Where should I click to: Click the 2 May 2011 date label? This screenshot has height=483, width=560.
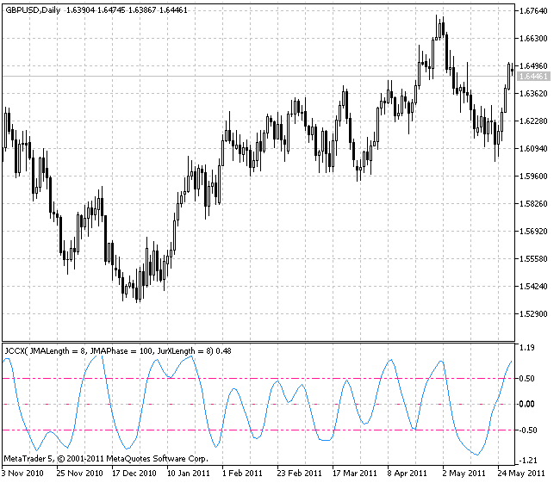click(x=464, y=474)
